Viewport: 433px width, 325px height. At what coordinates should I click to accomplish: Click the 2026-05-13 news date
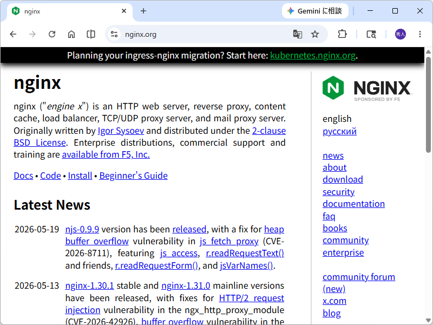point(37,286)
